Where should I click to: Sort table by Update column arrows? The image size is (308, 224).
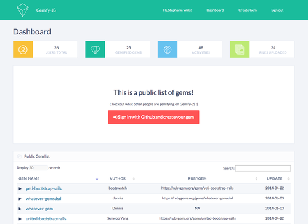288,179
